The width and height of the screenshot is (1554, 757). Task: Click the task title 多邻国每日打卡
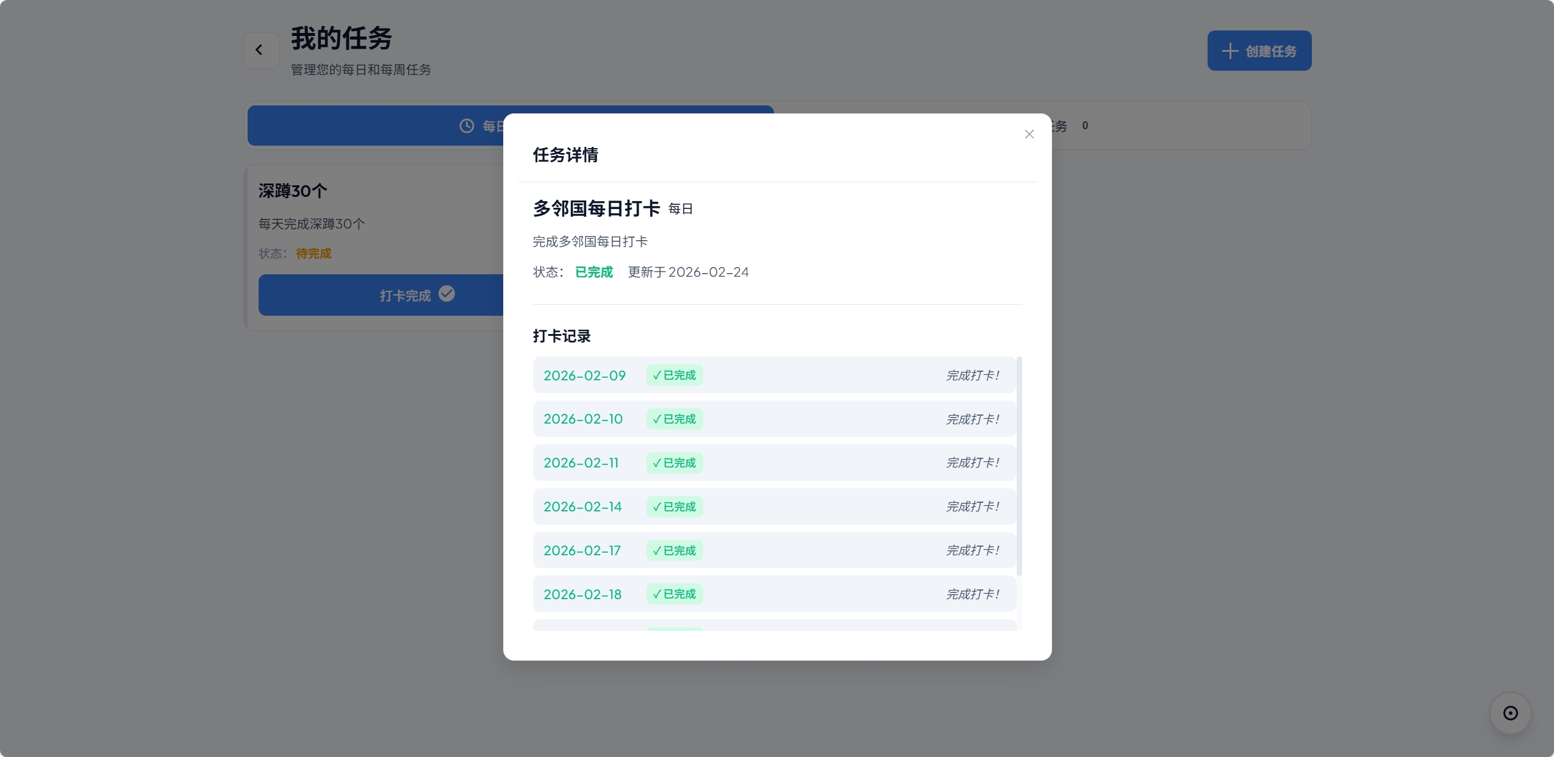[x=596, y=207]
